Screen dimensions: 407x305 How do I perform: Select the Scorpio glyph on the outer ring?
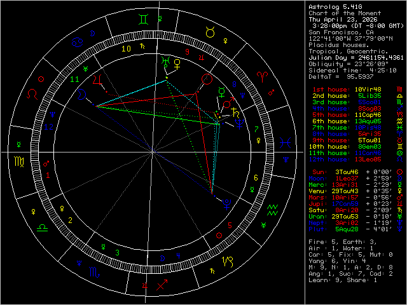95,272
